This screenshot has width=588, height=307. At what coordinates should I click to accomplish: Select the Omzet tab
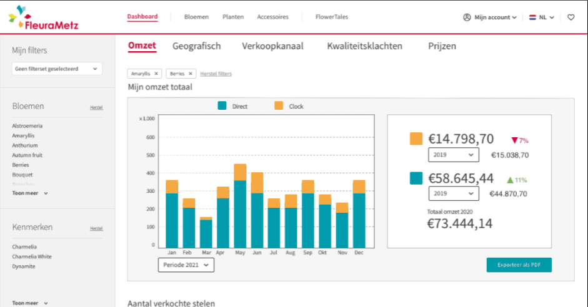(142, 46)
